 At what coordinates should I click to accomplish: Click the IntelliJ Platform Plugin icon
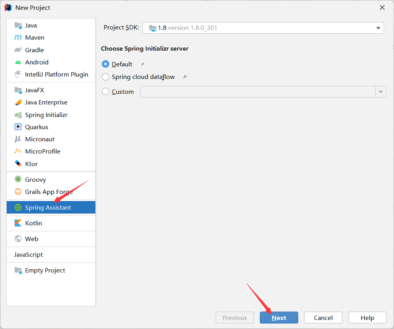(x=18, y=74)
